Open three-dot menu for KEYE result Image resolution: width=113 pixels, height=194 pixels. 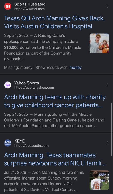(107, 143)
